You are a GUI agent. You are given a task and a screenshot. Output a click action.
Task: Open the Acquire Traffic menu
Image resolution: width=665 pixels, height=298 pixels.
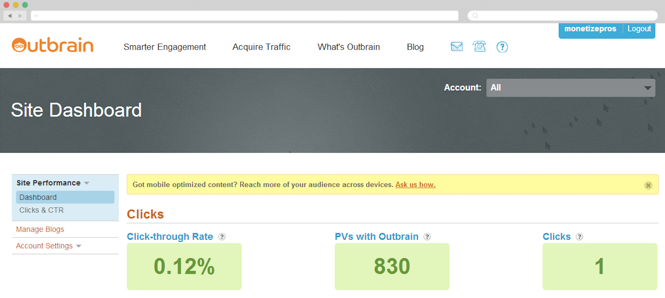click(261, 47)
